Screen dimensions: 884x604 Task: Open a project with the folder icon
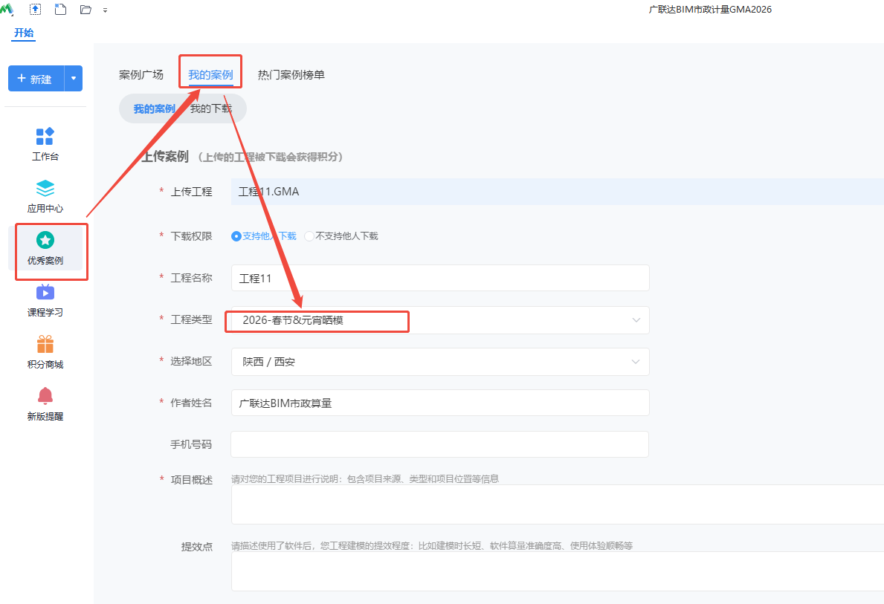[x=85, y=10]
